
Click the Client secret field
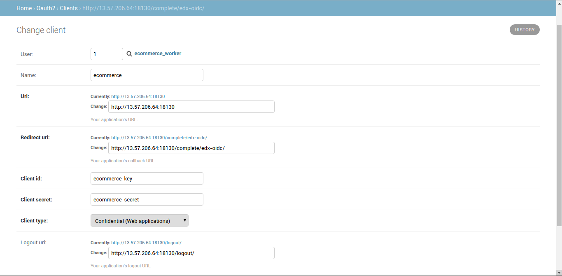tap(147, 199)
